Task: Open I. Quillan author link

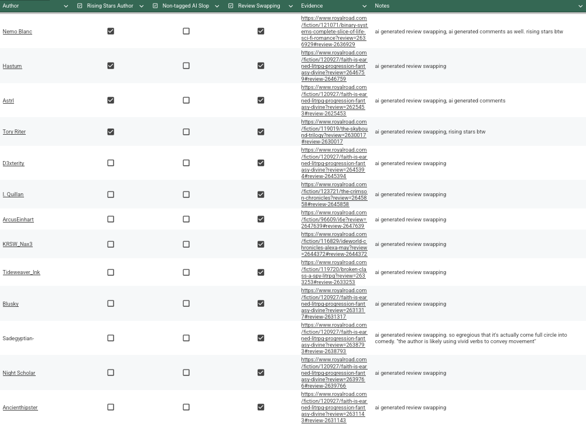Action: tap(13, 194)
